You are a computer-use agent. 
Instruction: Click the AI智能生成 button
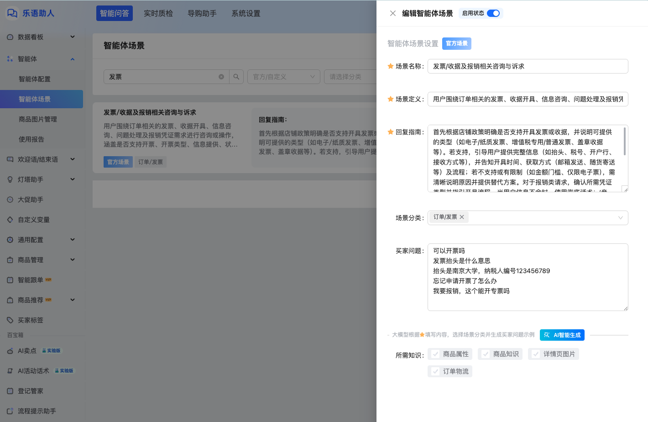(x=562, y=335)
